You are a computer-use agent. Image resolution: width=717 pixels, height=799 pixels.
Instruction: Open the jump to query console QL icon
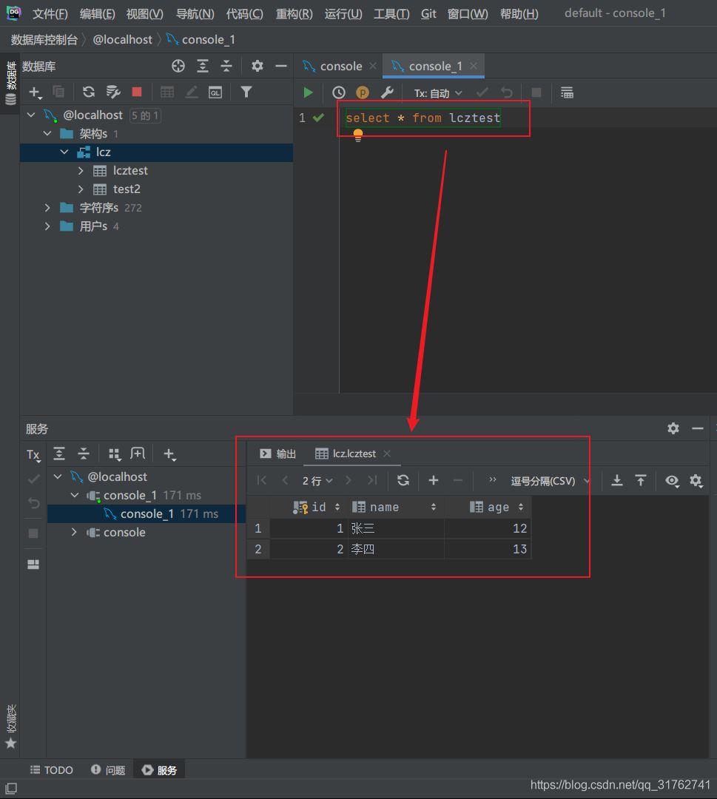[215, 92]
